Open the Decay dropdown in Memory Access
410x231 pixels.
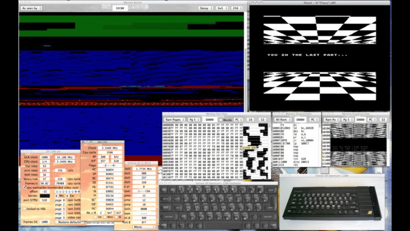205,8
